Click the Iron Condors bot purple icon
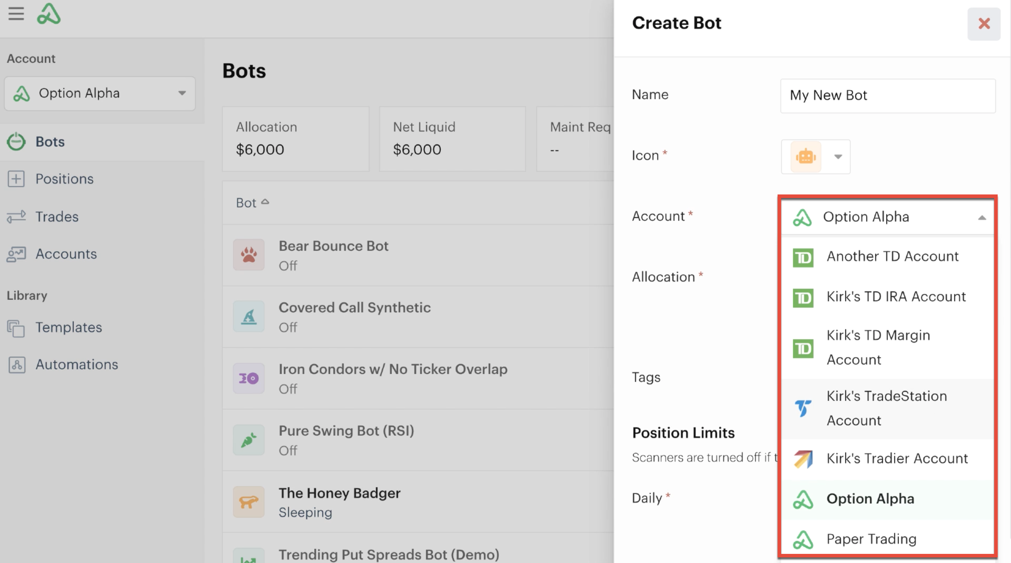Screen dimensions: 1011x563 pos(249,378)
